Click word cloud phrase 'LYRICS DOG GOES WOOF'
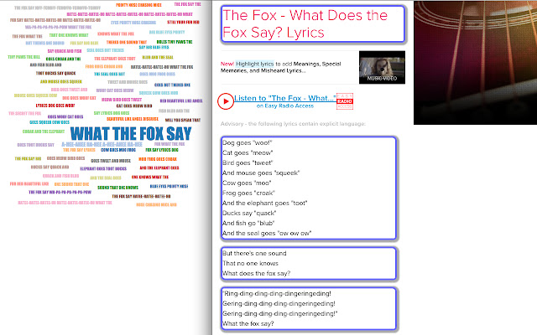This screenshot has height=335, width=537. click(x=55, y=106)
